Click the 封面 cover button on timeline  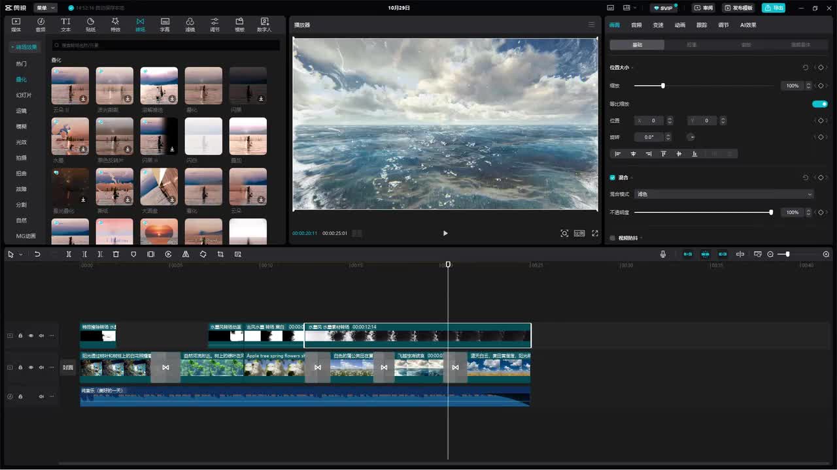click(68, 368)
